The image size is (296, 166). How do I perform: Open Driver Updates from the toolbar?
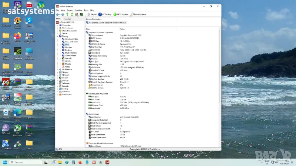139,14
